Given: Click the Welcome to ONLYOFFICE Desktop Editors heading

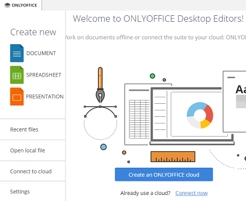Looking at the screenshot, I should [158, 19].
